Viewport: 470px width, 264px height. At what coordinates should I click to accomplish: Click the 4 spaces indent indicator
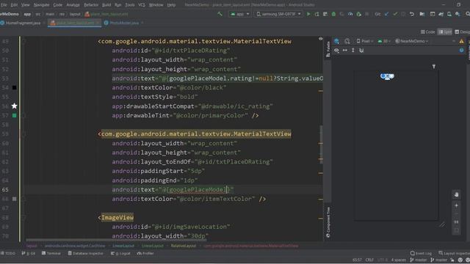tap(398, 260)
